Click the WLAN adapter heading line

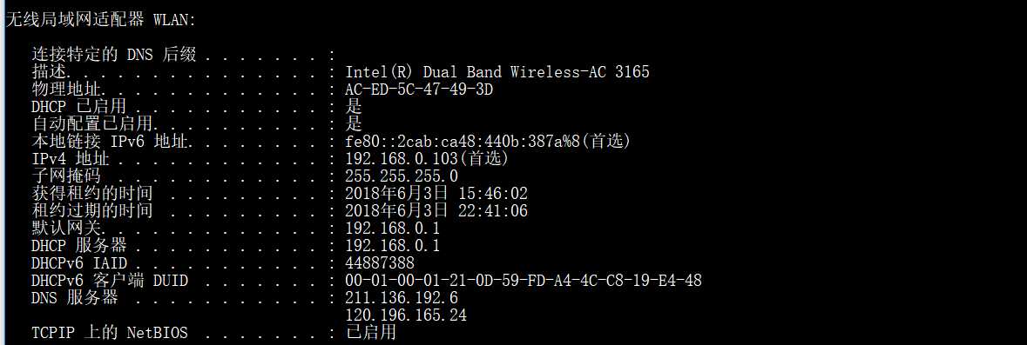click(100, 20)
